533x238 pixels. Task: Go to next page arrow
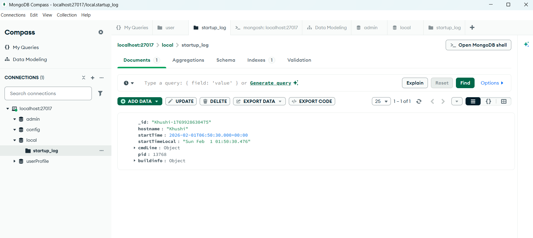click(443, 101)
